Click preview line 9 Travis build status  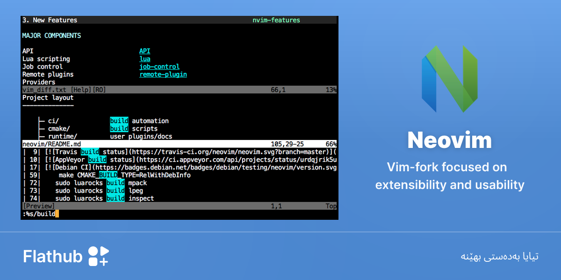pos(179,152)
